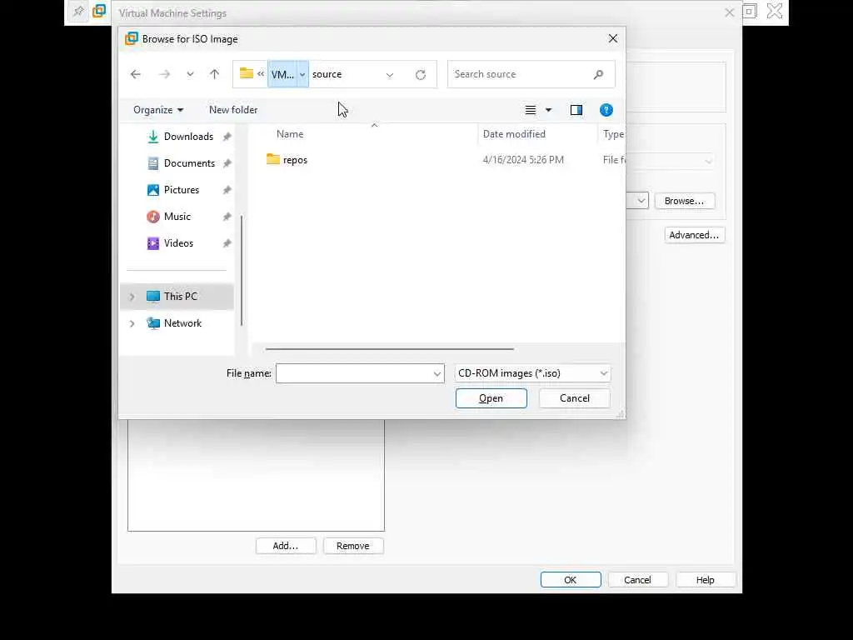Viewport: 853px width, 640px height.
Task: Click Help in Virtual Machine Settings
Action: tap(706, 580)
